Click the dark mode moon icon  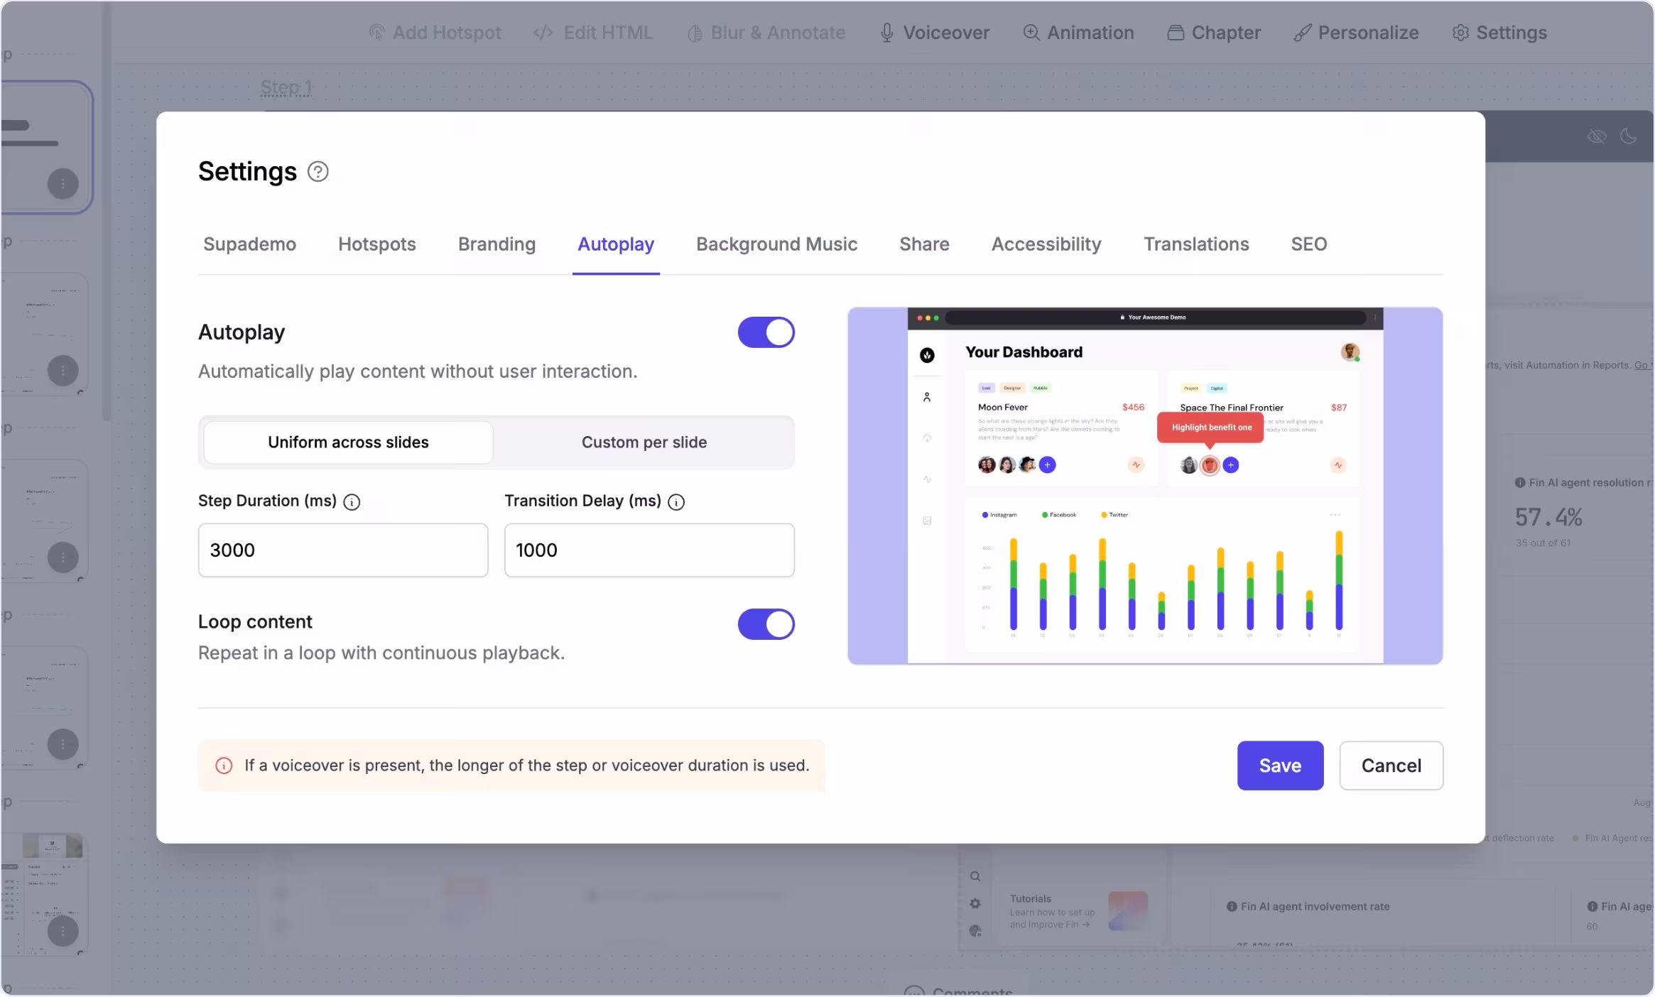pyautogui.click(x=1628, y=136)
